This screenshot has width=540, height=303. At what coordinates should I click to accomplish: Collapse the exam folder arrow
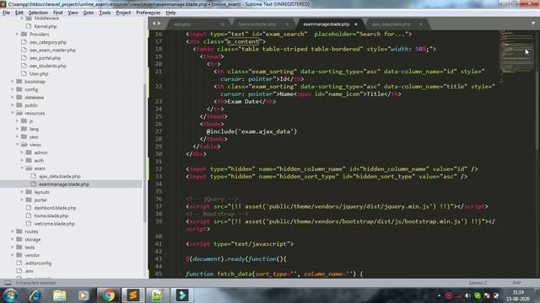(x=22, y=168)
